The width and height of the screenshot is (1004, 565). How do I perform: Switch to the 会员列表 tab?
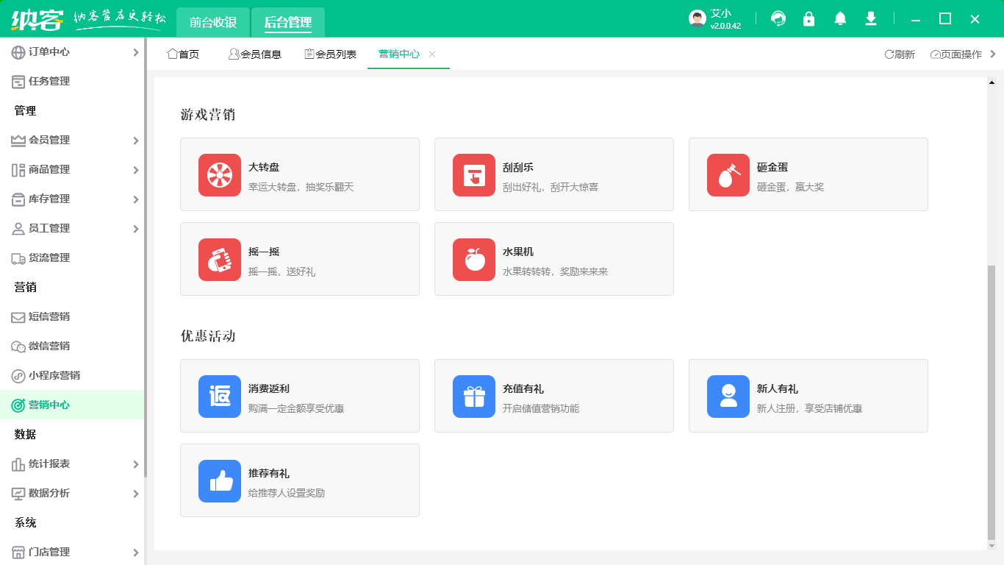click(331, 54)
